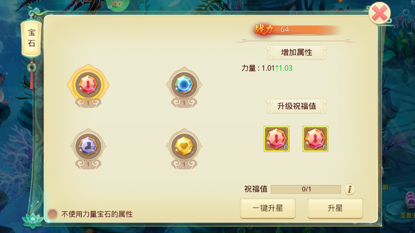Click the 升星 button
Image resolution: width=415 pixels, height=233 pixels.
pyautogui.click(x=335, y=208)
